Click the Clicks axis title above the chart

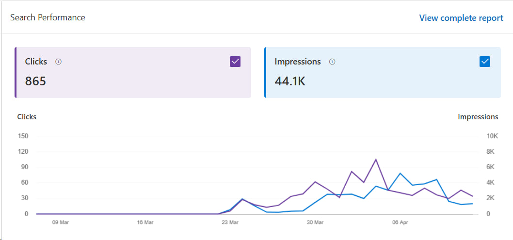tap(27, 117)
